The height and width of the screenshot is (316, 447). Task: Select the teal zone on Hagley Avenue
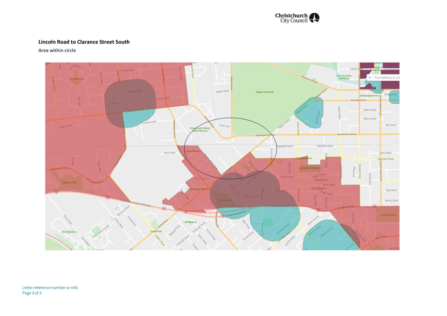(x=309, y=112)
